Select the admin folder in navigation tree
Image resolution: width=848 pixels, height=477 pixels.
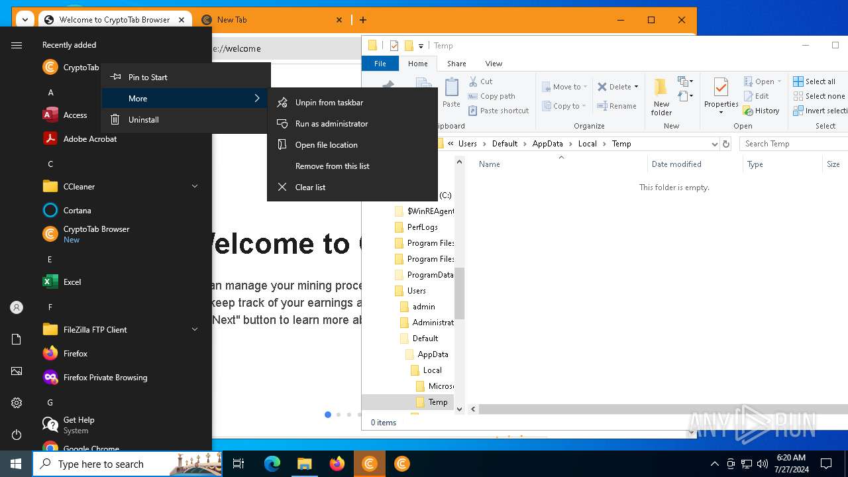(423, 306)
